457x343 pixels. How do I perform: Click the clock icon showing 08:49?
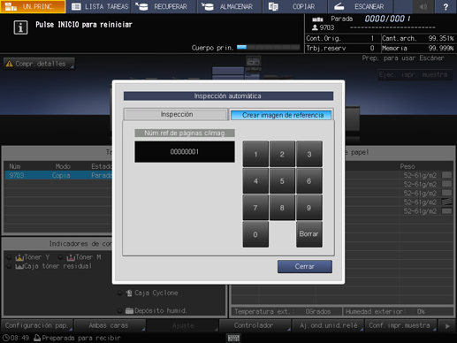point(6,338)
